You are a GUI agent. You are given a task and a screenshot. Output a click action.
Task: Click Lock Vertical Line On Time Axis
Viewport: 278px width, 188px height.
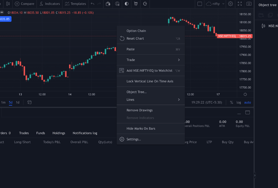151,81
